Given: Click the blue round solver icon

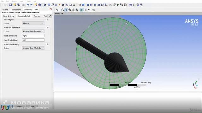Looking at the screenshot, I should tap(131, 5).
